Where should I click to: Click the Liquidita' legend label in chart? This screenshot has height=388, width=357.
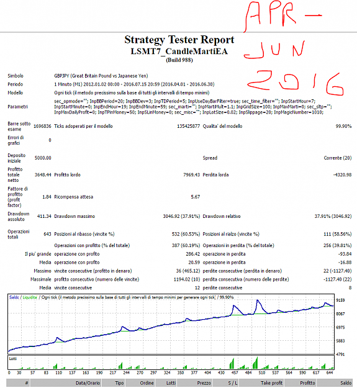coord(30,297)
